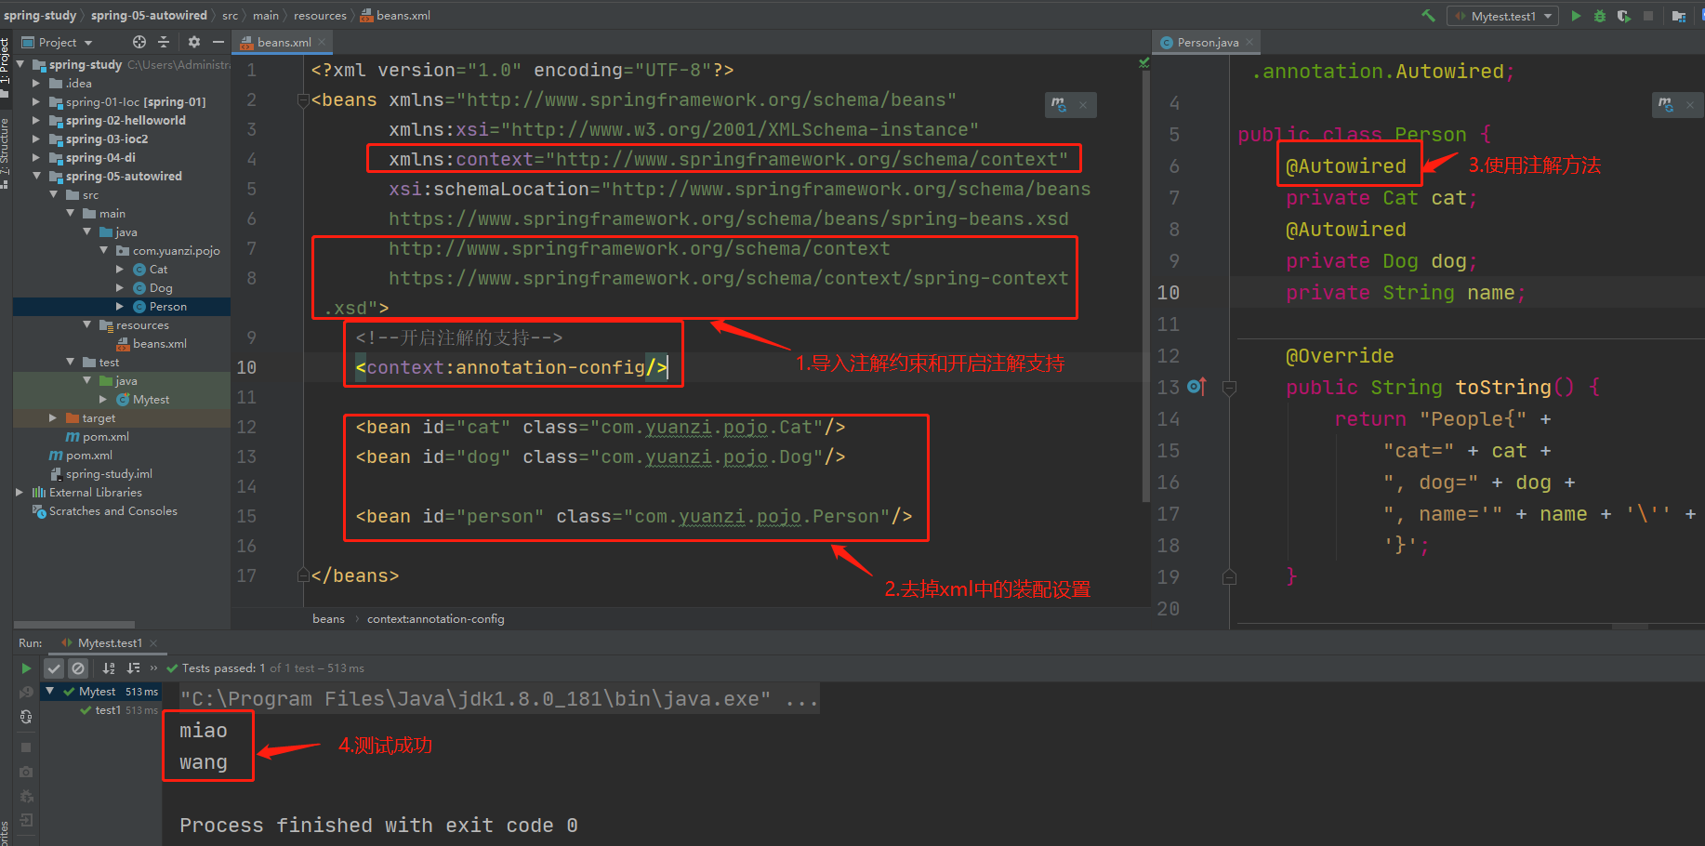The image size is (1705, 846).
Task: Open the 1: Project side tool tab
Action: (x=6, y=68)
